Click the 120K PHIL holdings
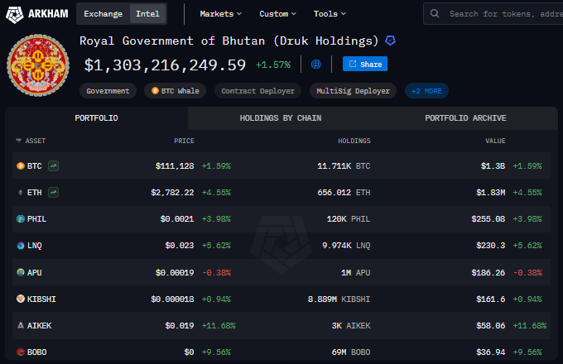The width and height of the screenshot is (563, 364). click(x=349, y=218)
